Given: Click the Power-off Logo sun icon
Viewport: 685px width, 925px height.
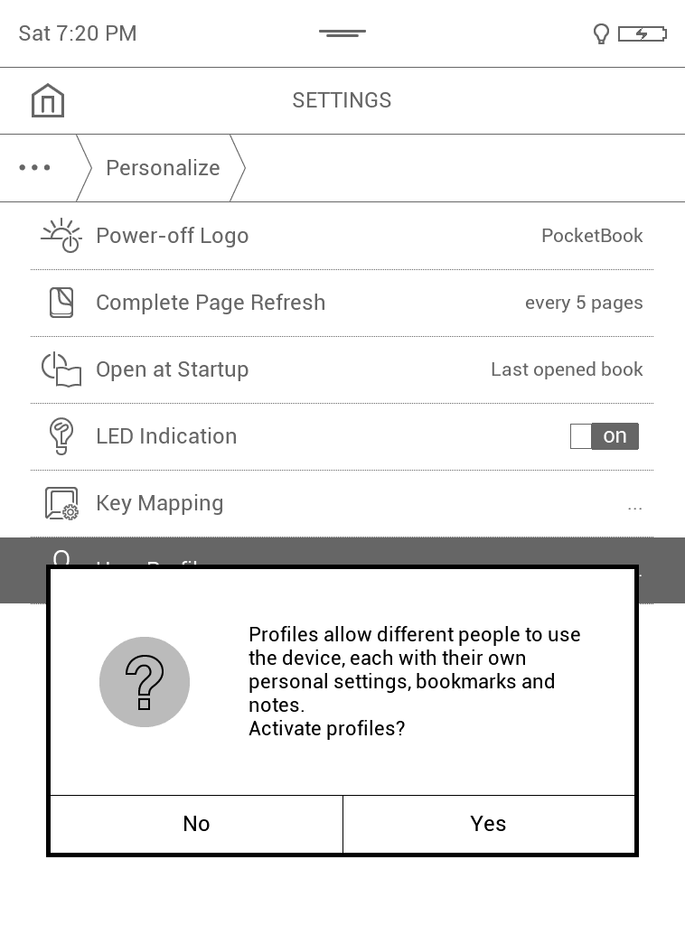Looking at the screenshot, I should (x=61, y=236).
